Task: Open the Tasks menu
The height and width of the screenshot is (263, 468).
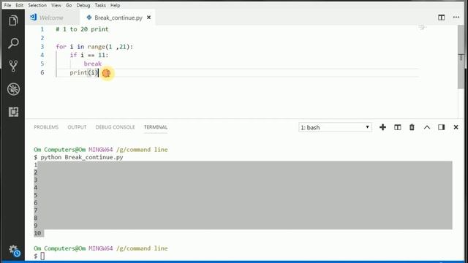Action: point(100,5)
